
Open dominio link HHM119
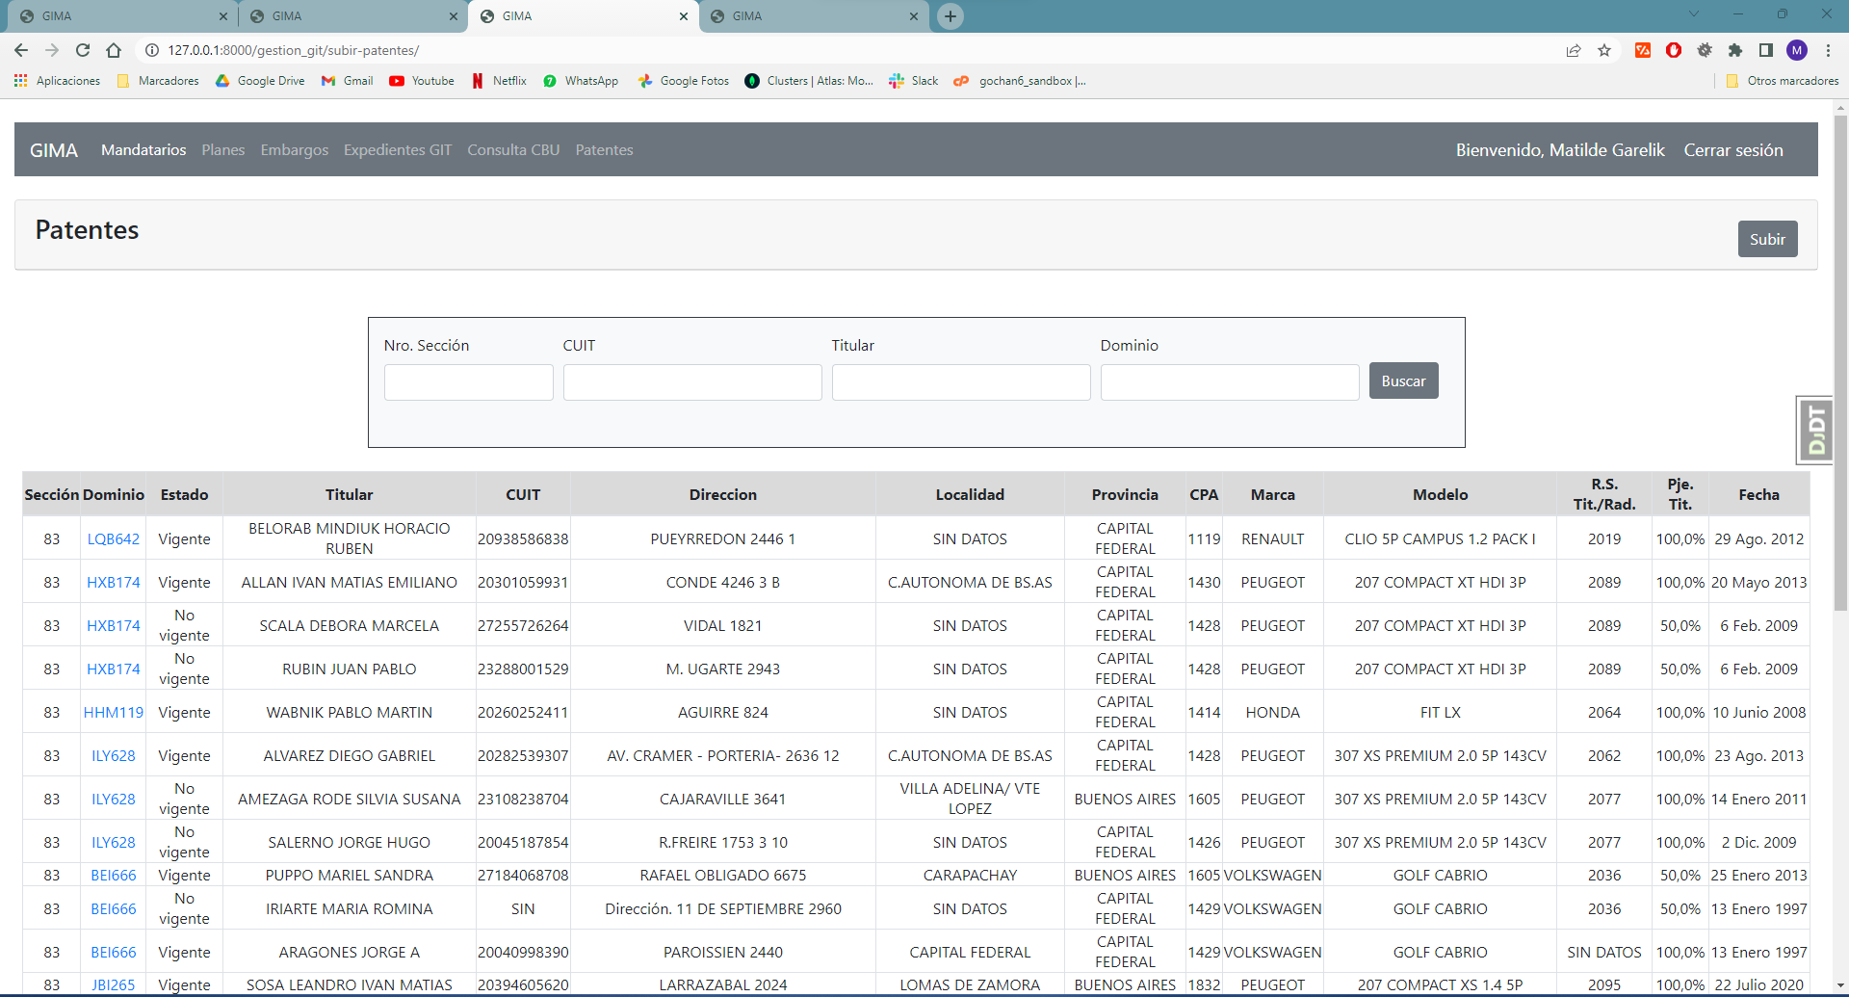click(x=114, y=713)
